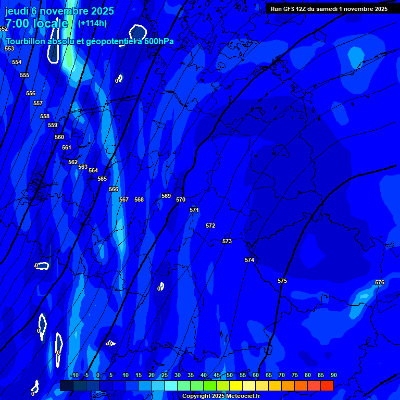Select the 575 contour label
The width and height of the screenshot is (400, 400).
point(282,281)
